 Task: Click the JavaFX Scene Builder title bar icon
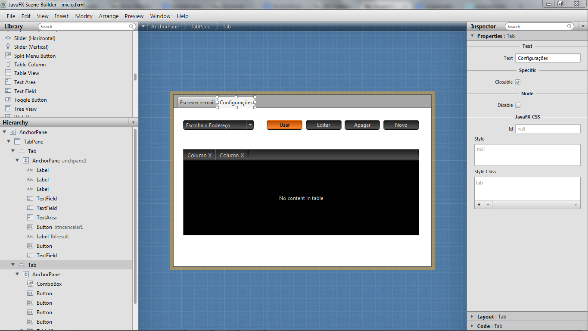(x=4, y=4)
